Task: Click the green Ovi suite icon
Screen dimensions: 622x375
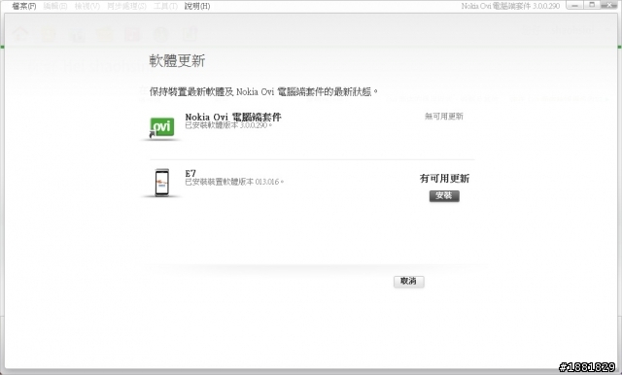Action: pyautogui.click(x=162, y=127)
